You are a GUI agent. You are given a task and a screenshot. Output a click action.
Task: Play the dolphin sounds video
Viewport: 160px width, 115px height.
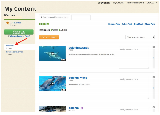pos(52,53)
